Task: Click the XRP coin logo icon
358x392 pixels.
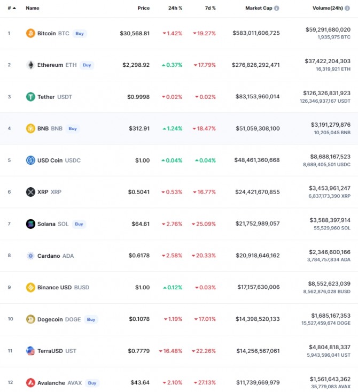Action: (x=30, y=192)
